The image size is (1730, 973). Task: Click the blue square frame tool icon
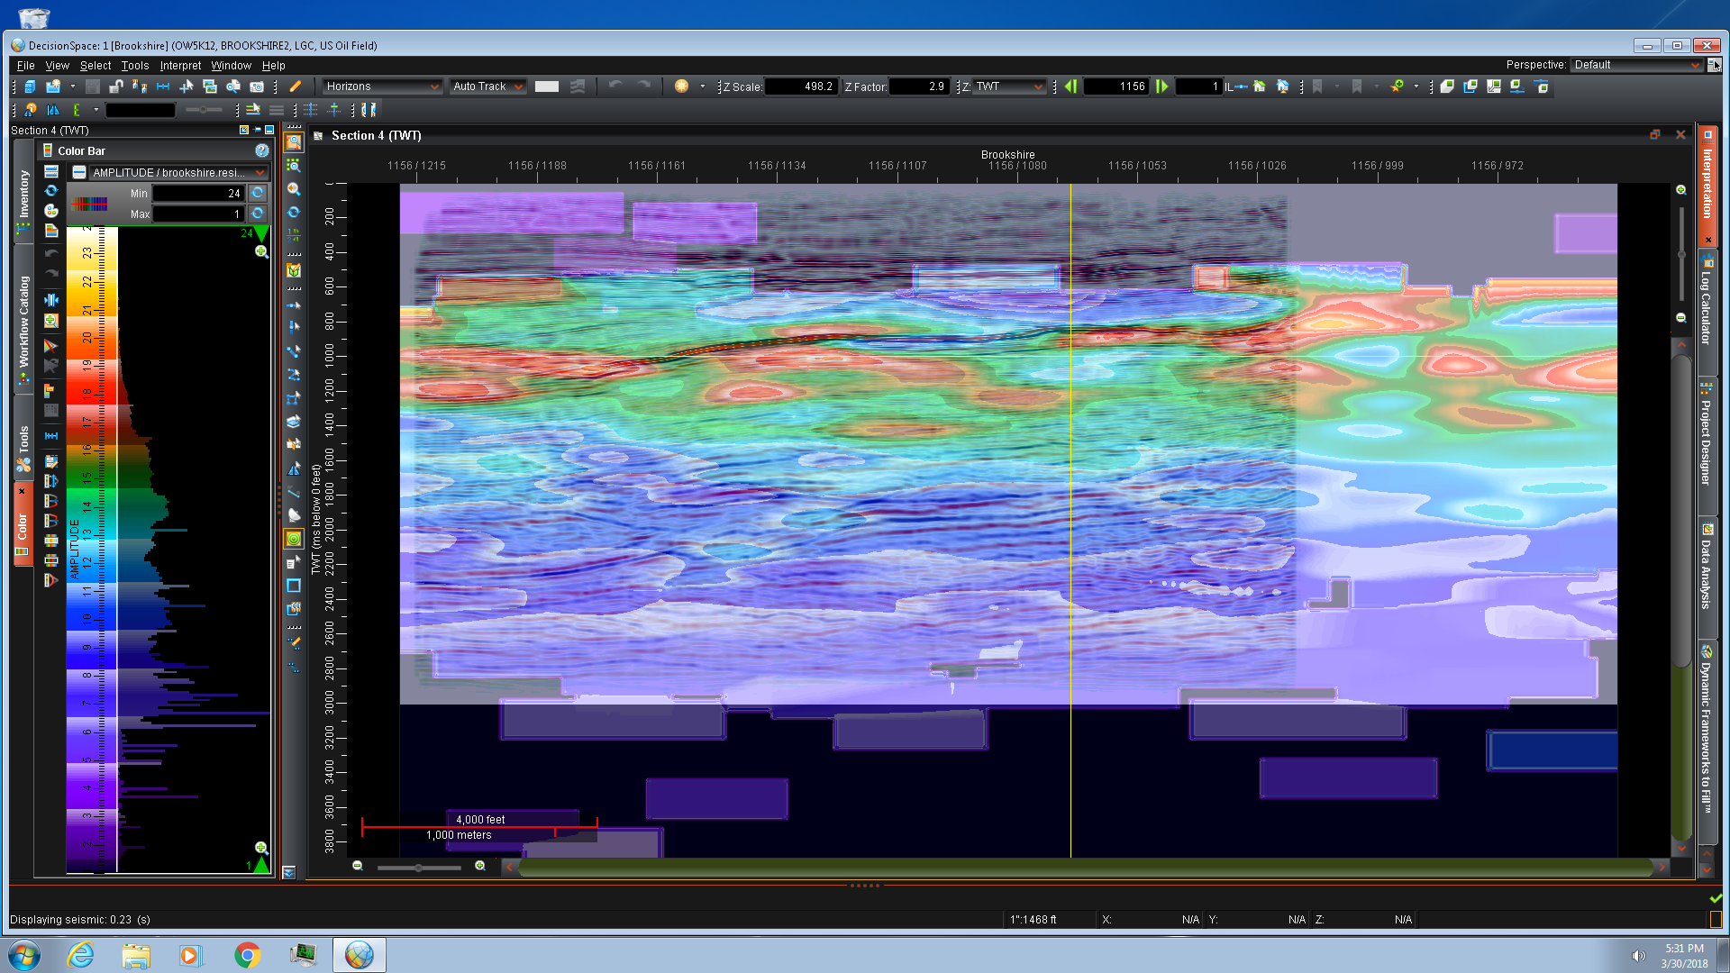pos(294,586)
